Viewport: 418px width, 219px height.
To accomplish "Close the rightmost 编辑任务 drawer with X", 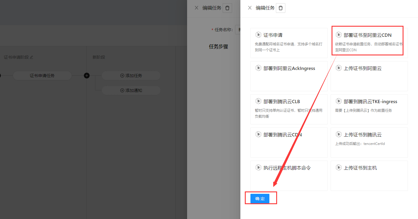I will click(x=250, y=8).
